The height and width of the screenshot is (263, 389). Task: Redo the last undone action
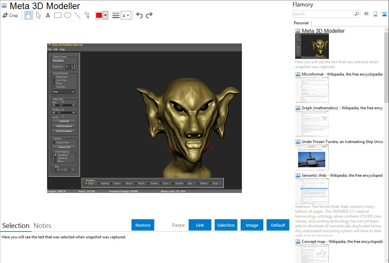pos(149,15)
